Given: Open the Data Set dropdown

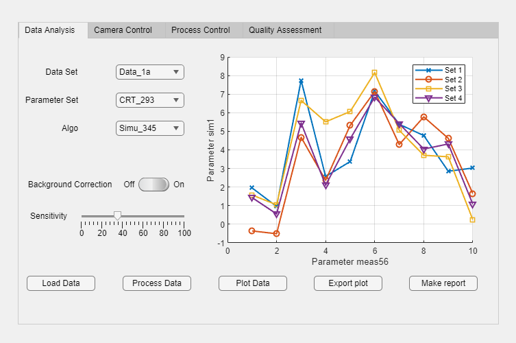Looking at the screenshot, I should 150,72.
